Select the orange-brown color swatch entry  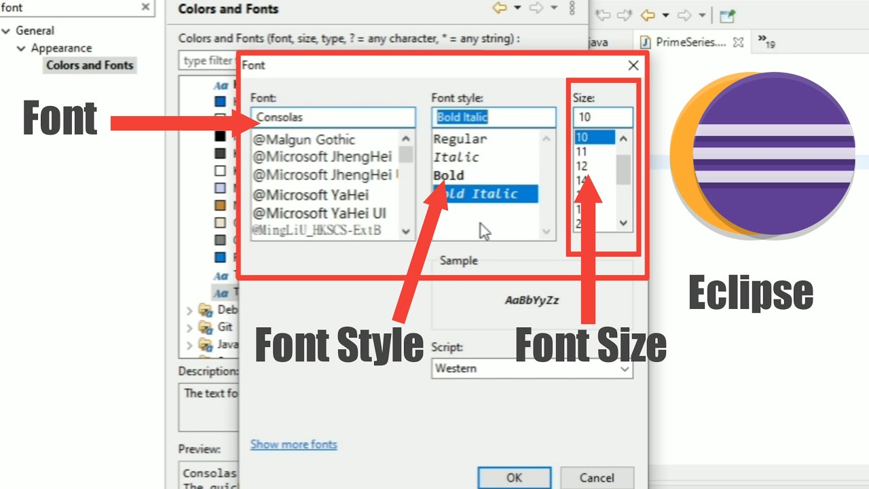[x=220, y=205]
